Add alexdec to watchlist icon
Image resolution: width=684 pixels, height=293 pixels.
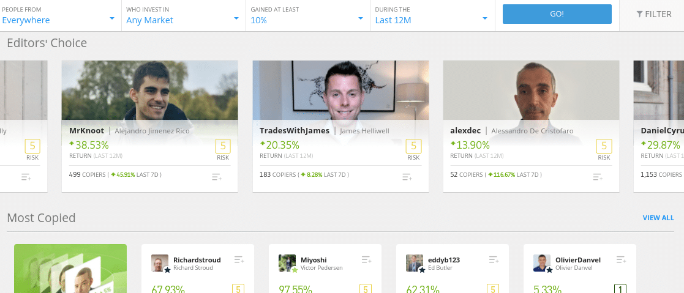[x=598, y=177]
